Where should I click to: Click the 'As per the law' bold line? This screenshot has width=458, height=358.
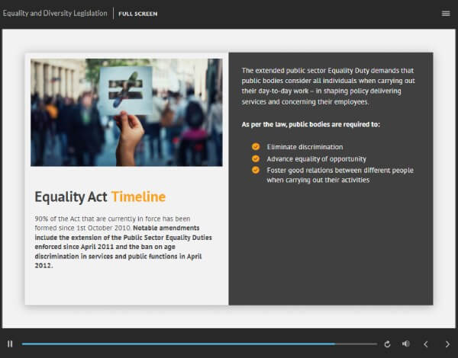click(x=311, y=124)
